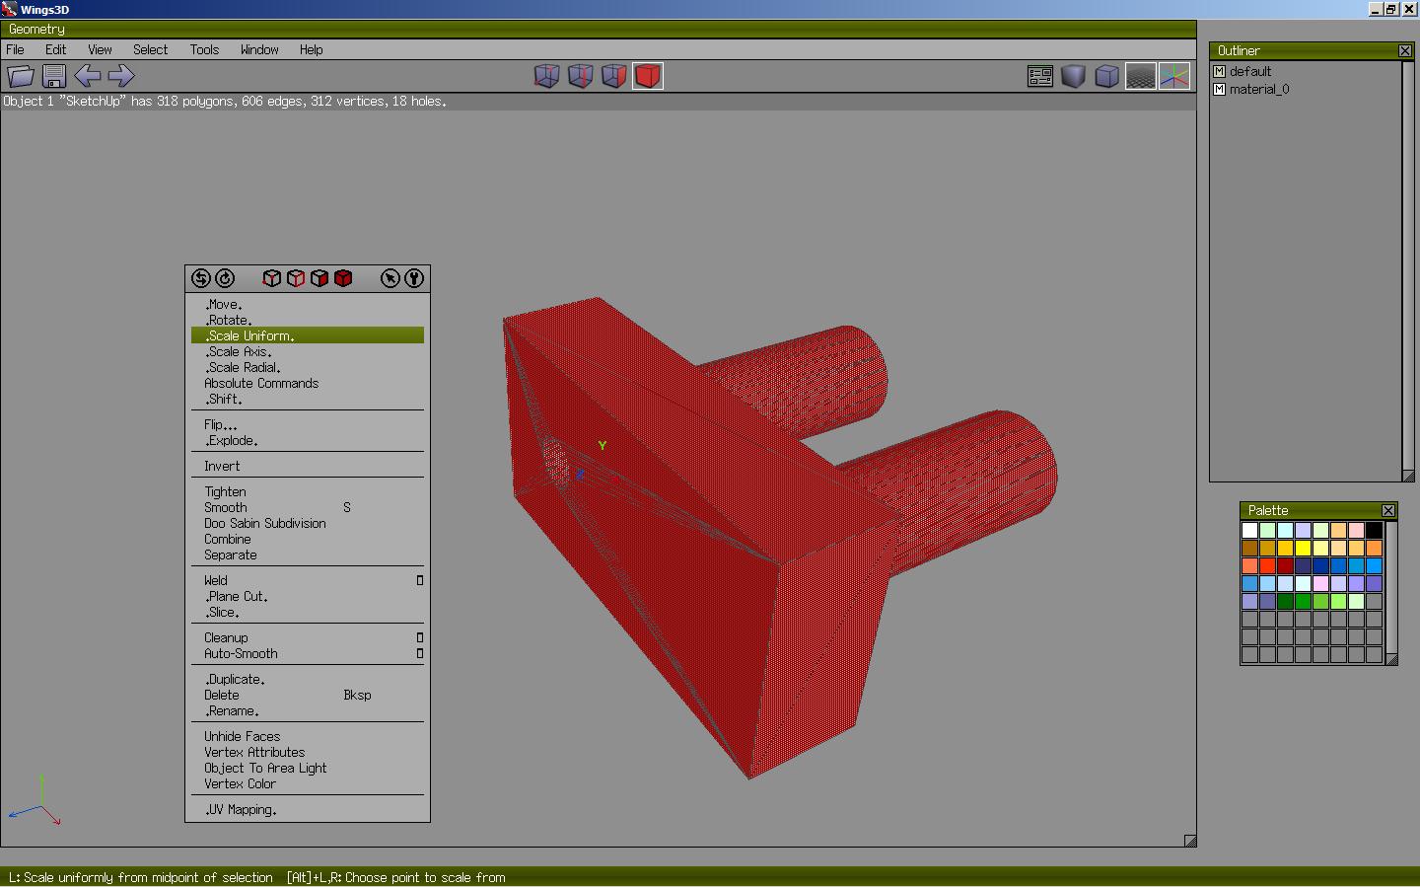Image resolution: width=1420 pixels, height=888 pixels.
Task: Close the Outliner panel
Action: click(x=1405, y=50)
